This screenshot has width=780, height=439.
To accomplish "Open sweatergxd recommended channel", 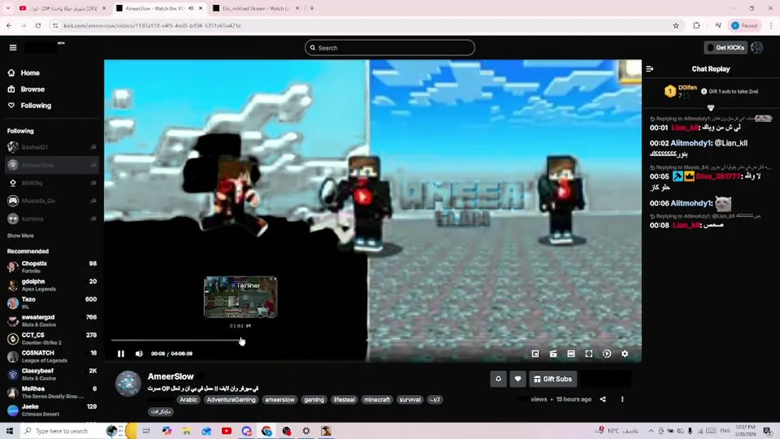I will [52, 321].
